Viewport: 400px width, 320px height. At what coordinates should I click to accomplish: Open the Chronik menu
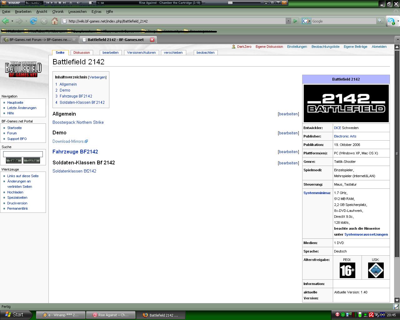(58, 12)
